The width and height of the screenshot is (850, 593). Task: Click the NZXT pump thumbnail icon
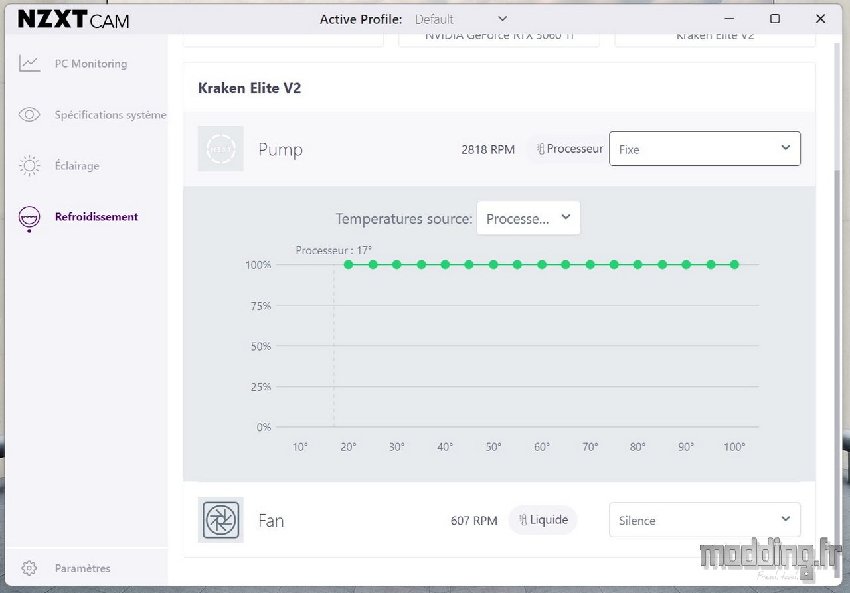coord(220,149)
